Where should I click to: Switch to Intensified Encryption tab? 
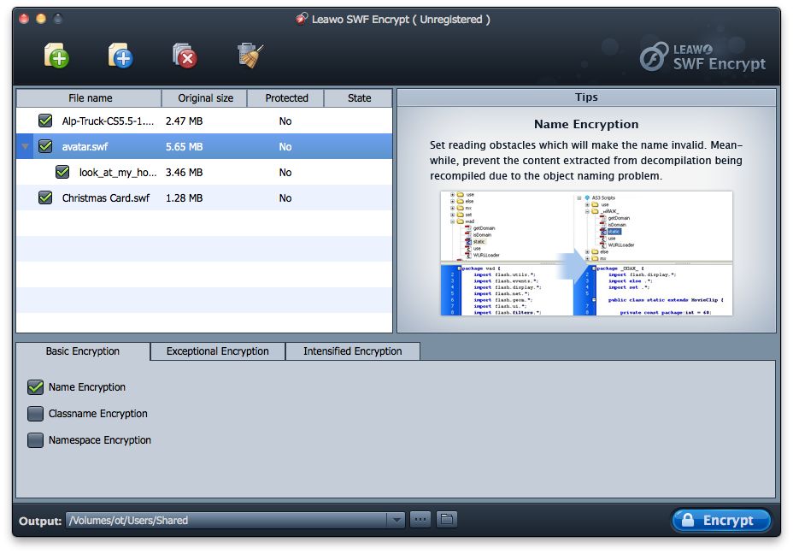click(x=352, y=351)
